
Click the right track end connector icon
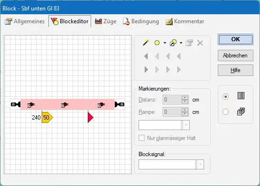(120, 104)
